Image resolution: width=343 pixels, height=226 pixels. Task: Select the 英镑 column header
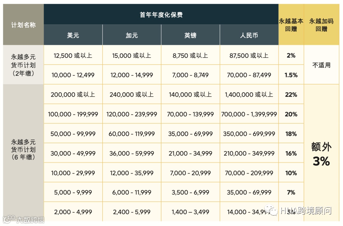pos(190,35)
